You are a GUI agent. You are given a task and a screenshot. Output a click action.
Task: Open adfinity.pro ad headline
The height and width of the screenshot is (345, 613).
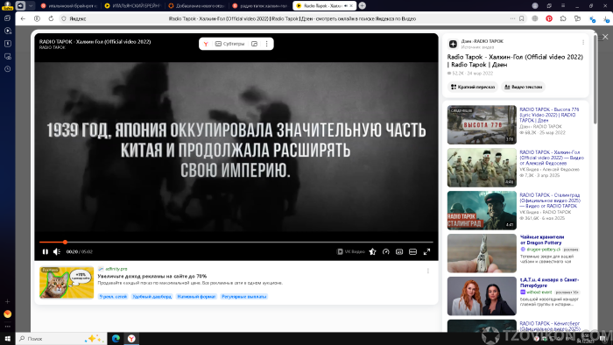pos(152,276)
